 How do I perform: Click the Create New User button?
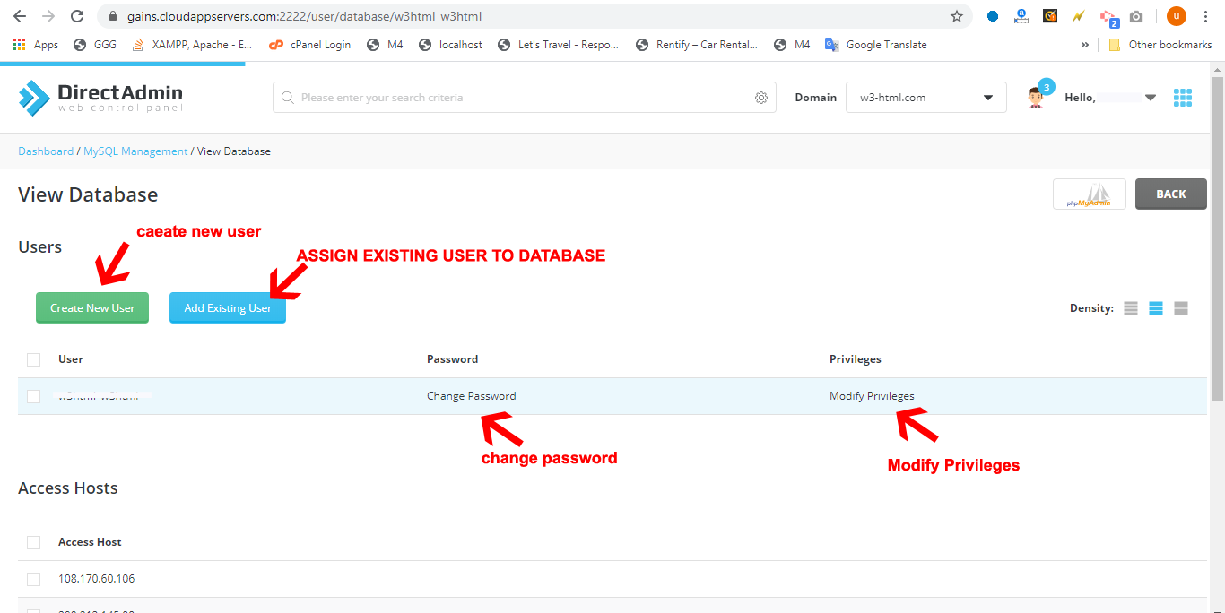point(92,307)
